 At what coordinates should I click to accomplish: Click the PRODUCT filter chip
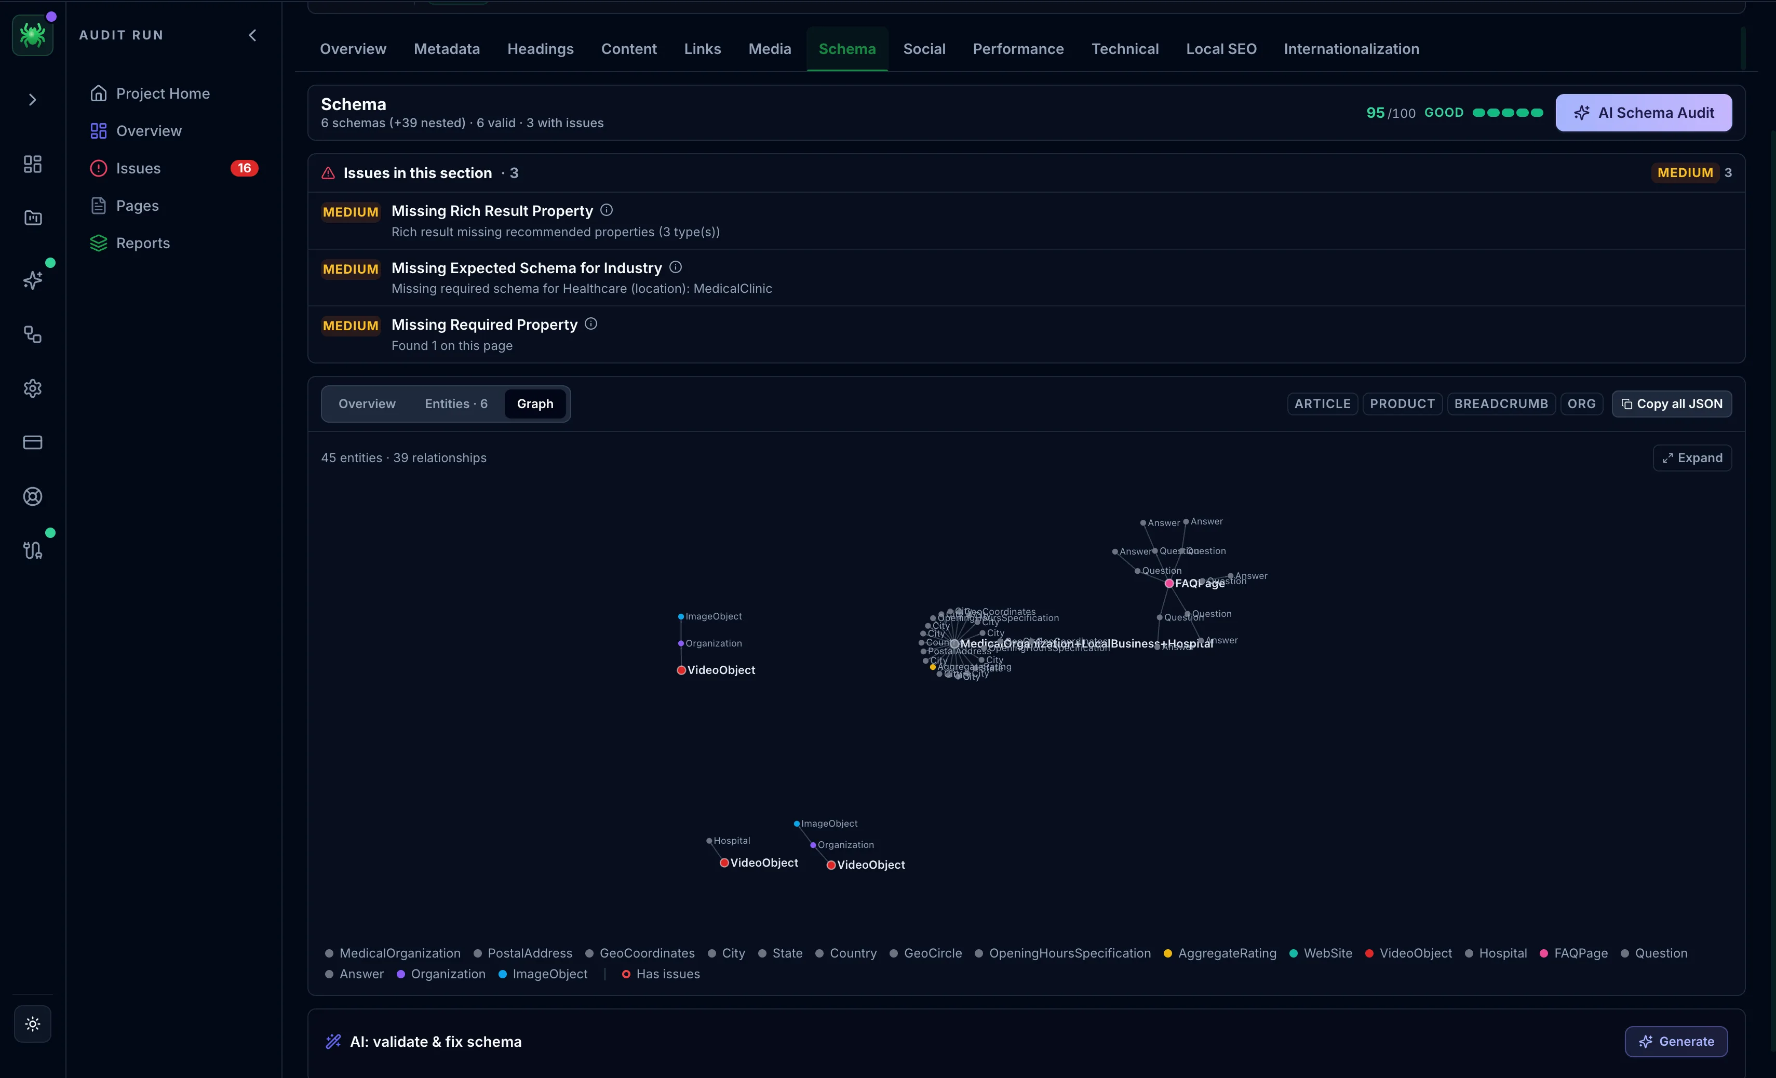click(x=1403, y=403)
